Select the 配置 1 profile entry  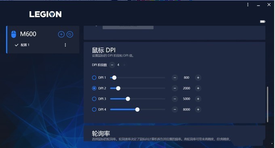25,45
